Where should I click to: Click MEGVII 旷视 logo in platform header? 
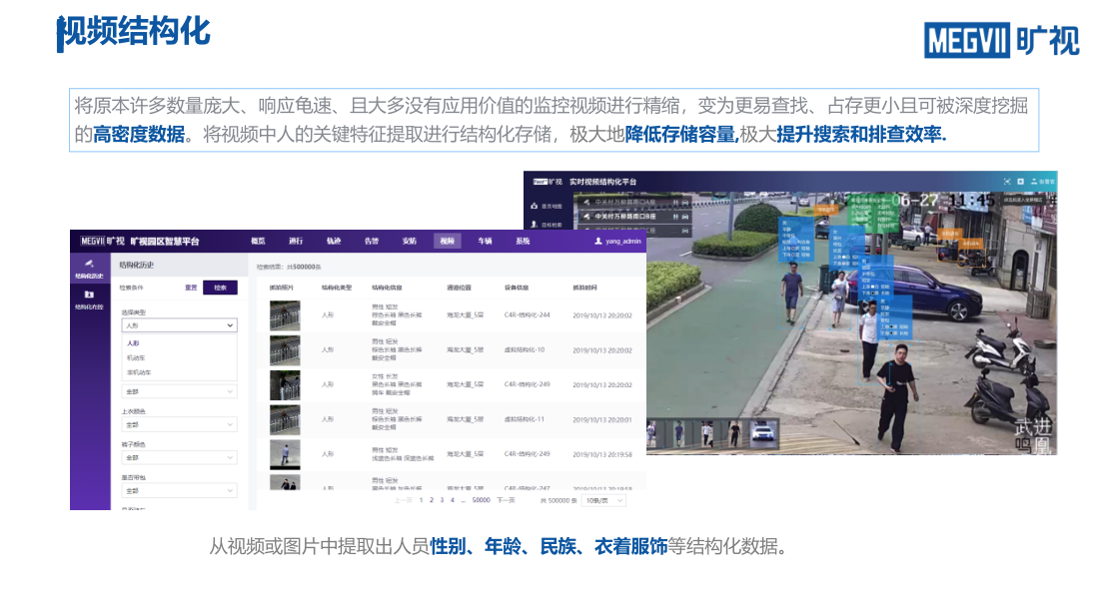coord(102,242)
